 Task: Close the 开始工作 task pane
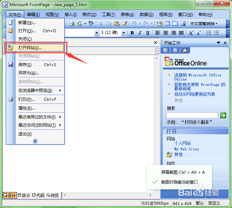click(x=225, y=43)
